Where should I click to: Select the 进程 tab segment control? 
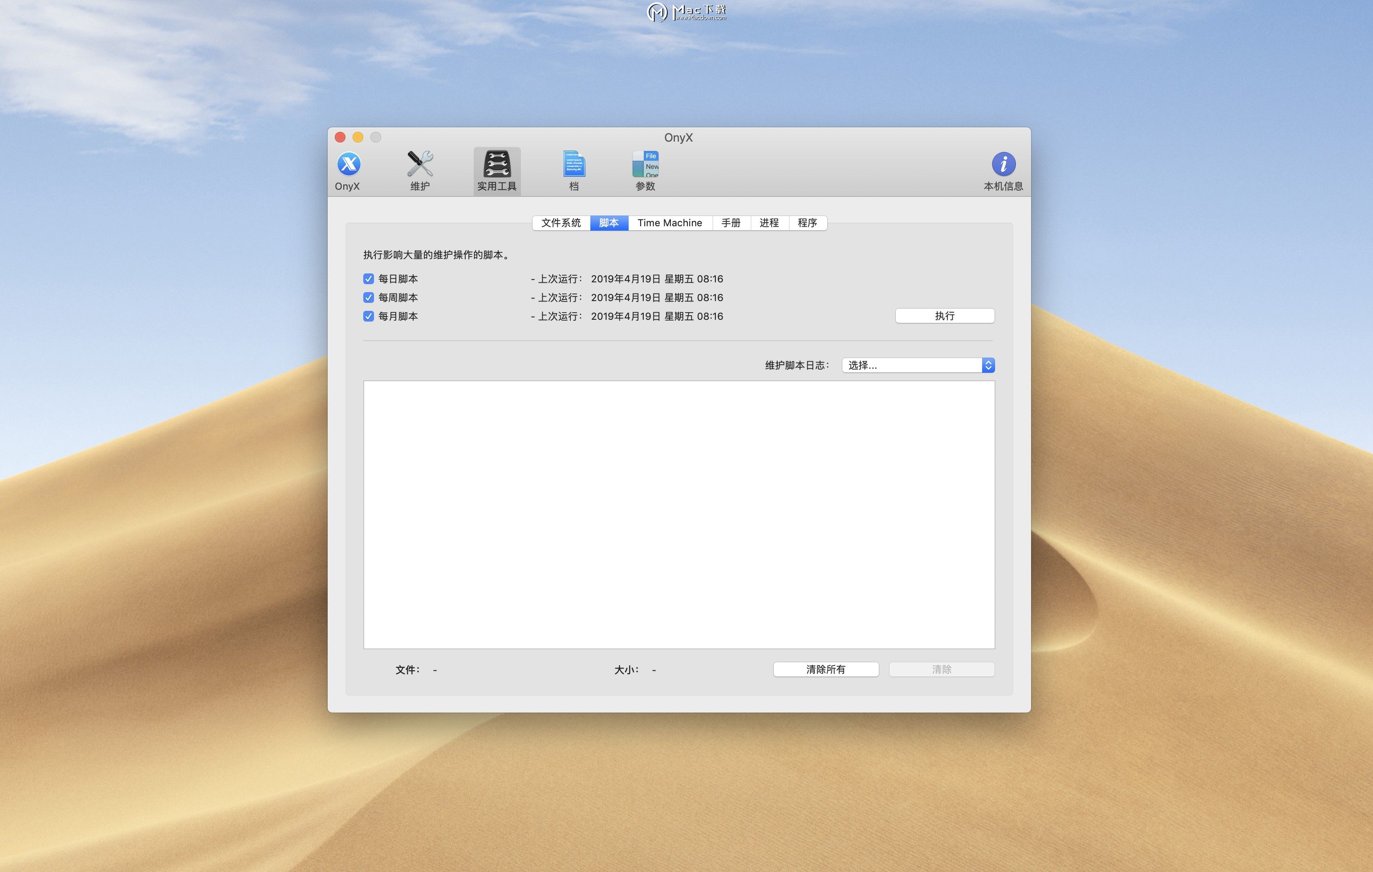tap(769, 223)
